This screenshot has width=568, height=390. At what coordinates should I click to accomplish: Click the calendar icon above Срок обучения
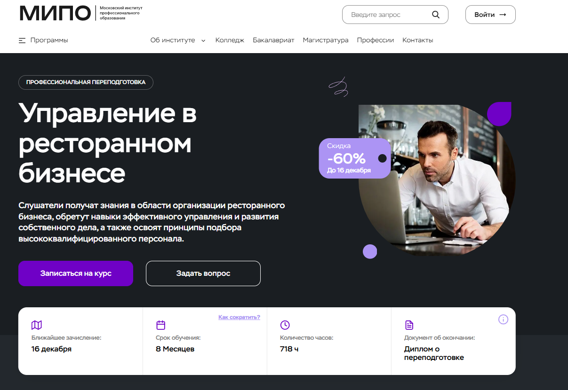click(161, 325)
